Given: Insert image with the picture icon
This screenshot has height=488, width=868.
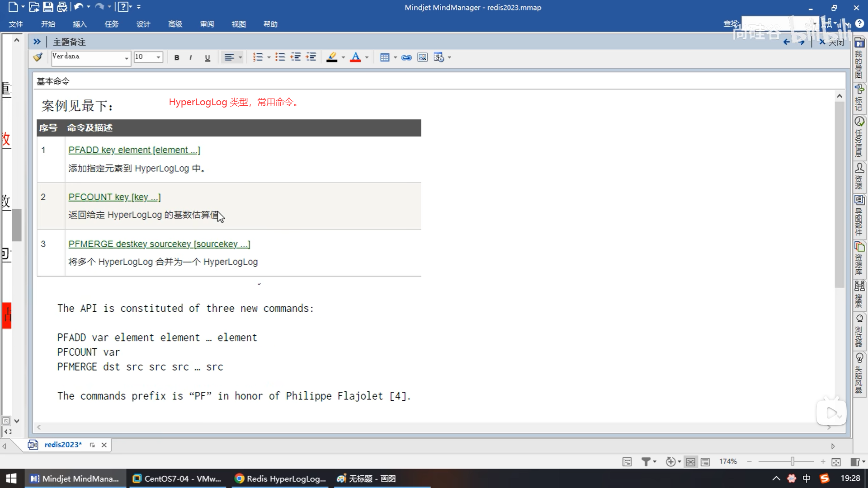Looking at the screenshot, I should 422,57.
